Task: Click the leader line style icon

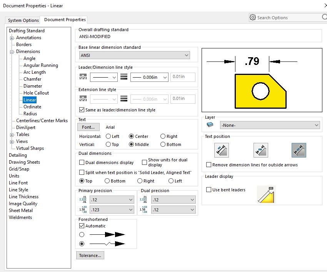Action: tap(83, 76)
